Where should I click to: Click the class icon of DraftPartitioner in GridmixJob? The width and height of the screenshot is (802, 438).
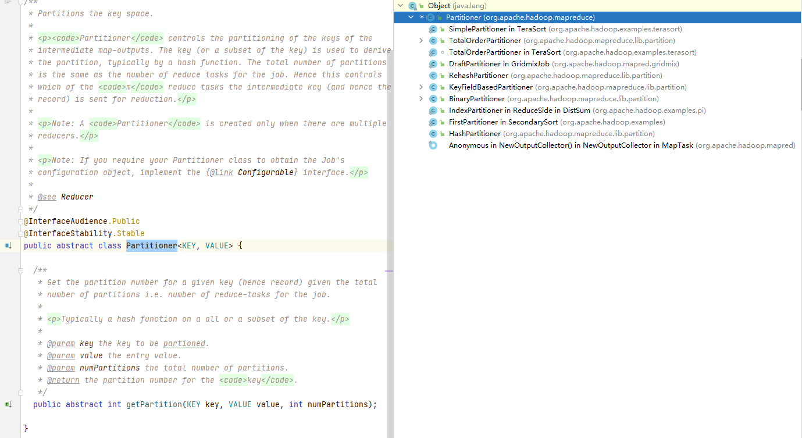(433, 64)
